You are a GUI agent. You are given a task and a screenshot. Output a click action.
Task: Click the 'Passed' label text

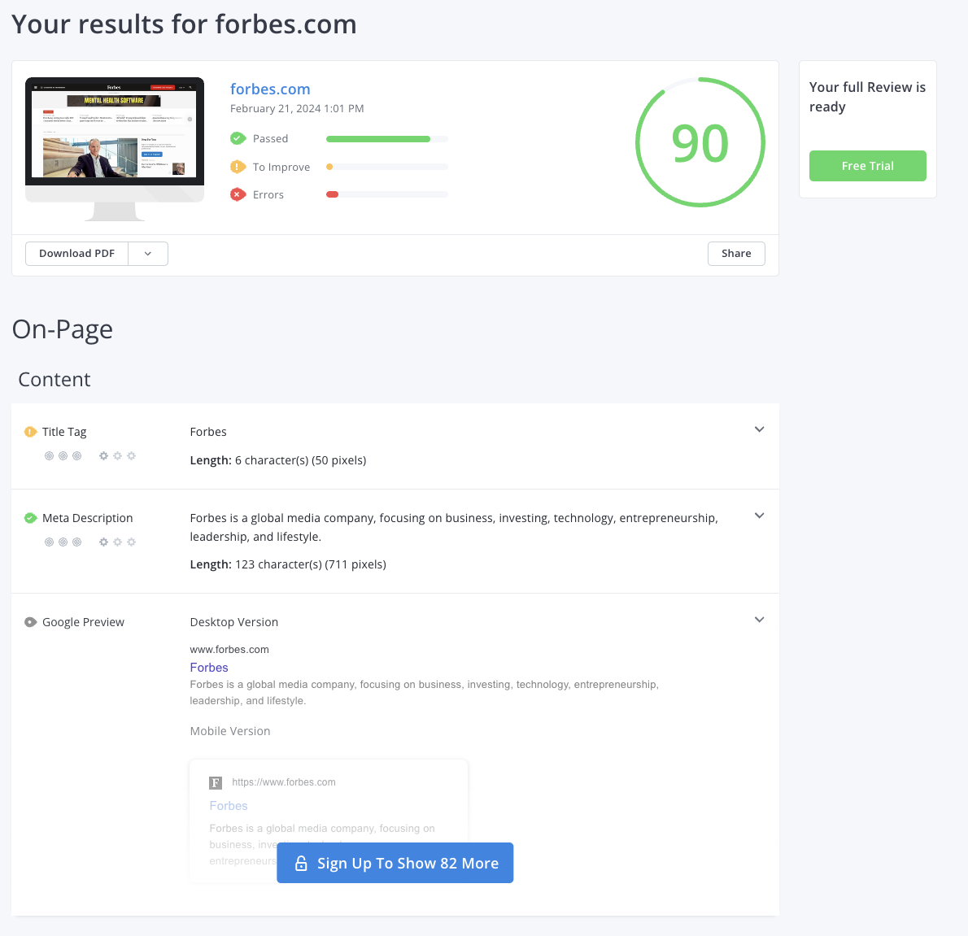(270, 139)
